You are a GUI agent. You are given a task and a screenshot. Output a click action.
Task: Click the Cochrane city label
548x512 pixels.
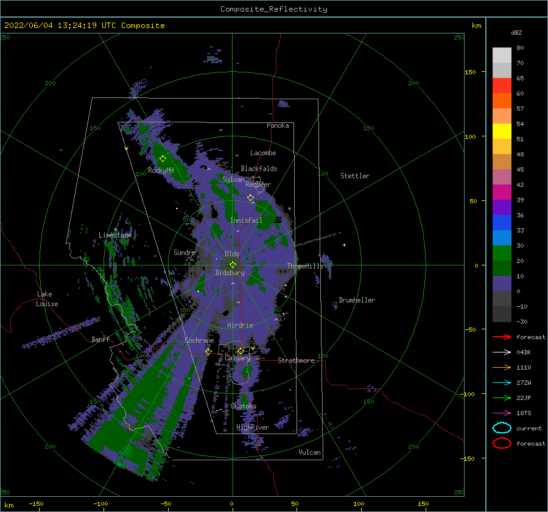tap(199, 340)
